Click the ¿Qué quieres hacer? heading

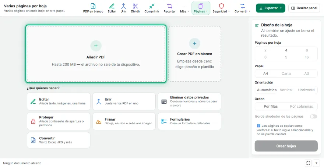pyautogui.click(x=43, y=88)
